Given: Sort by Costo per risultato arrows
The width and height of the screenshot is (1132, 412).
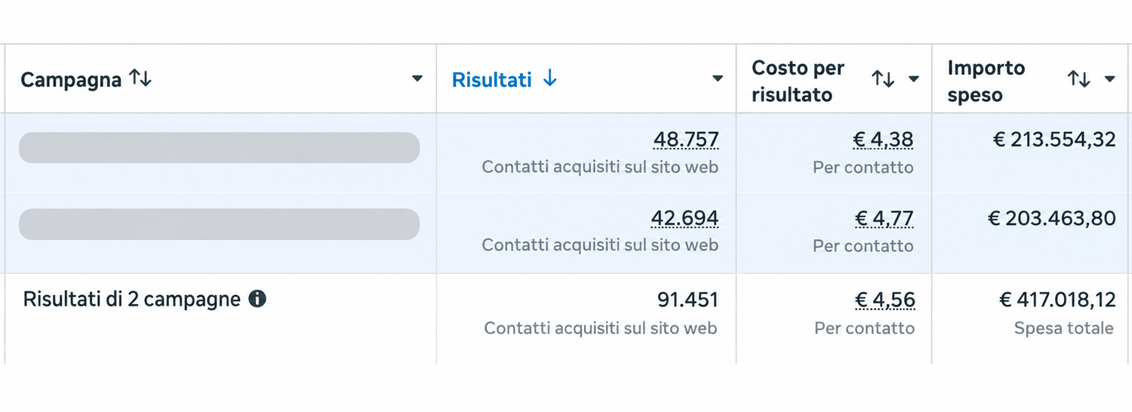Looking at the screenshot, I should tap(883, 78).
